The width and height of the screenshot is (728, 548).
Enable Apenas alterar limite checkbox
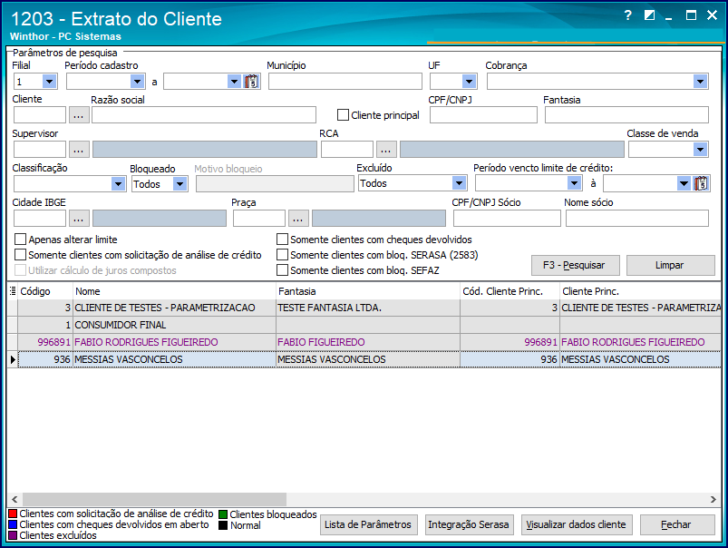click(21, 240)
